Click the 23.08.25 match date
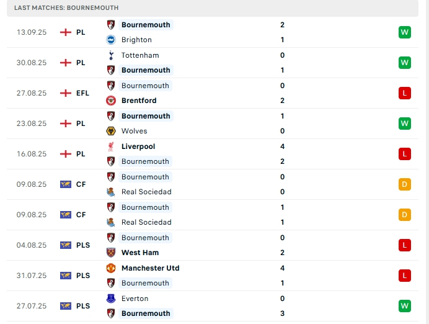 [x=32, y=124]
